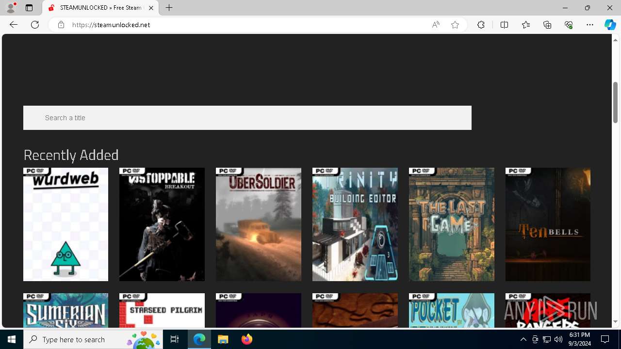
Task: Open the dark purple circular game cover
Action: [259, 311]
